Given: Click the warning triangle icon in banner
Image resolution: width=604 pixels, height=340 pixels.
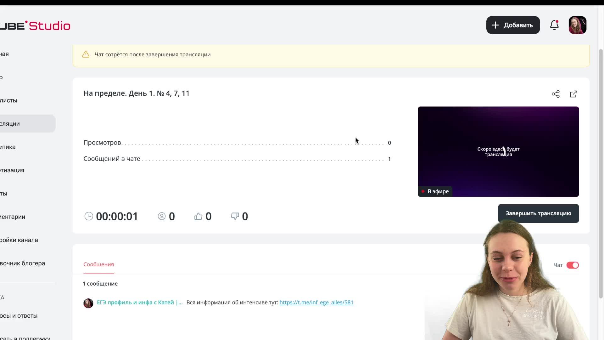Looking at the screenshot, I should (x=86, y=54).
